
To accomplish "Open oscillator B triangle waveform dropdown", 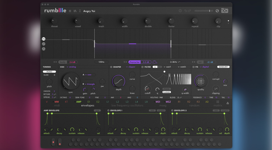I will pyautogui.click(x=88, y=84).
